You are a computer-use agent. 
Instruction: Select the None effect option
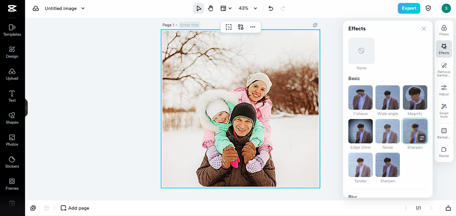(361, 51)
